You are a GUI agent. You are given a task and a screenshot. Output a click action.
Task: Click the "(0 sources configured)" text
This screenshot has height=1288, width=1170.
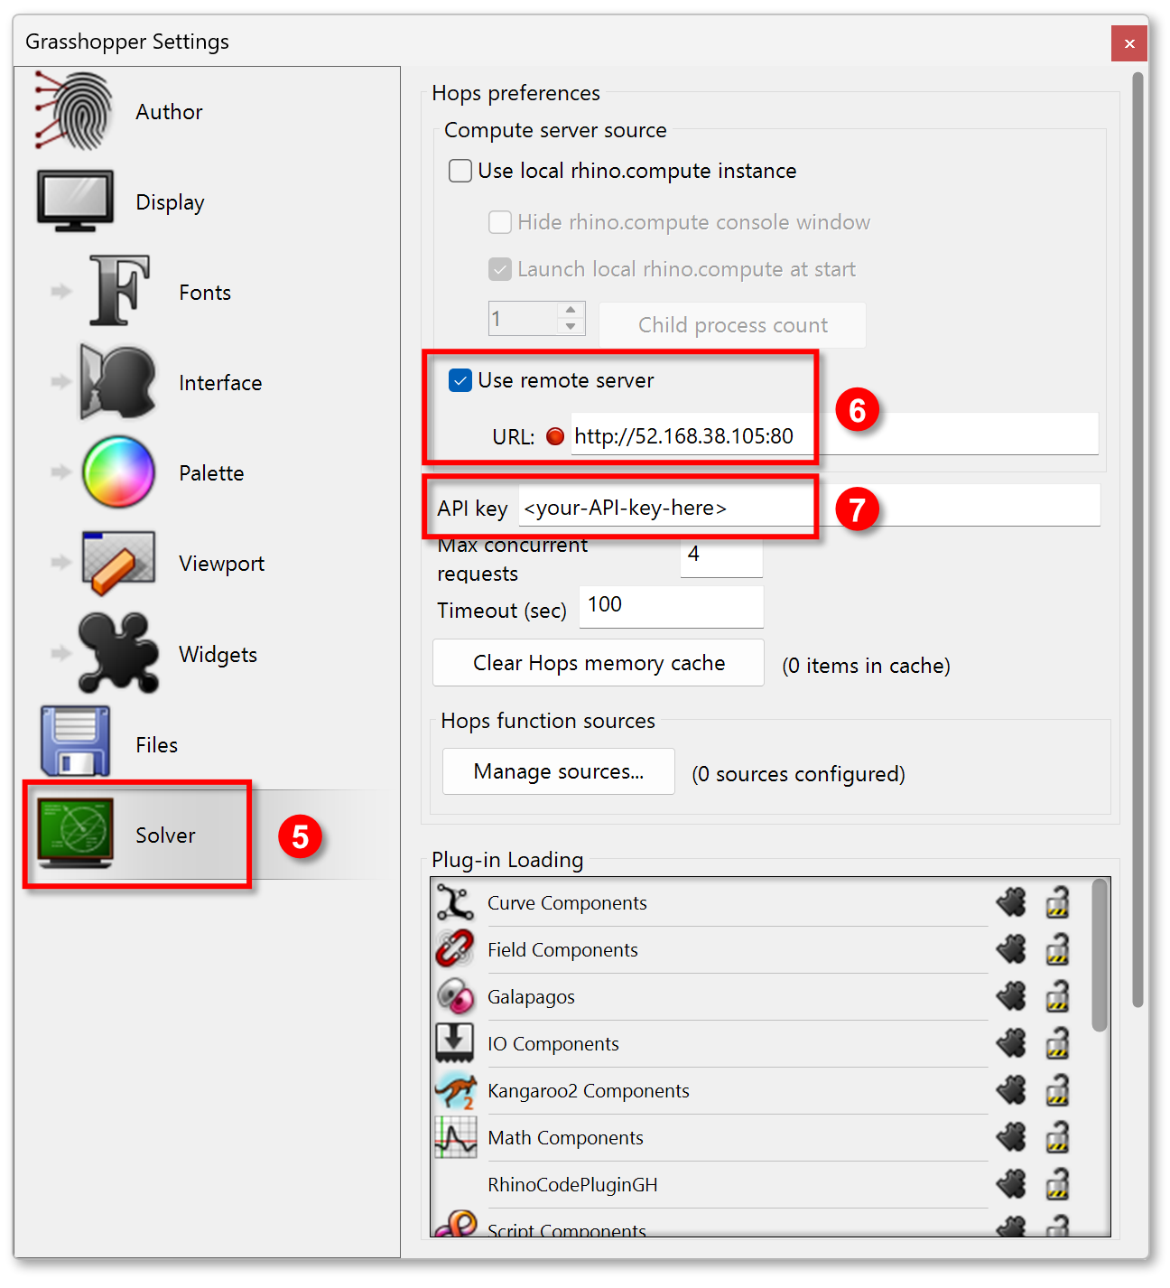pos(798,774)
